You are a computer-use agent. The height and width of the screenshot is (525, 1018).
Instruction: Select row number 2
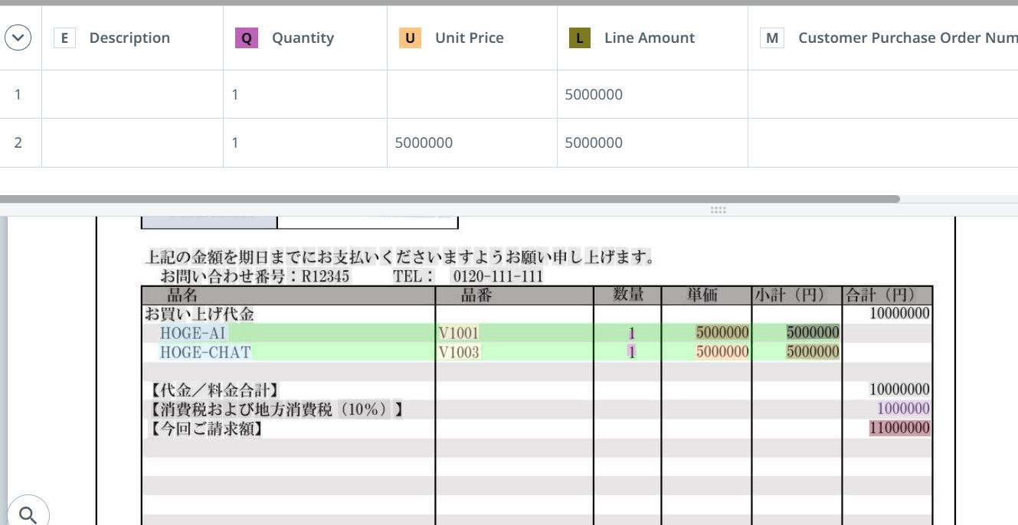[18, 142]
